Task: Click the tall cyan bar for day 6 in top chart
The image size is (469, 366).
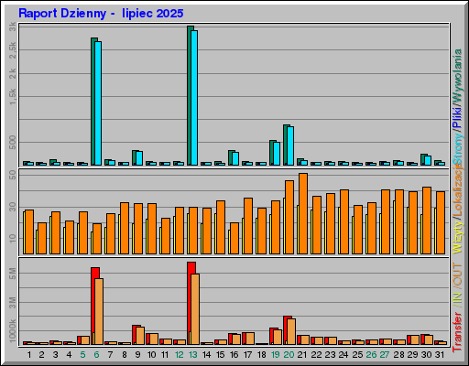Action: point(98,103)
